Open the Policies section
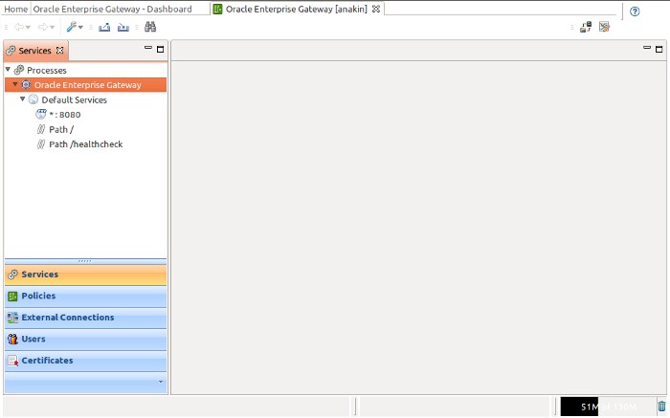Viewport: 670px width, 418px height. [85, 297]
